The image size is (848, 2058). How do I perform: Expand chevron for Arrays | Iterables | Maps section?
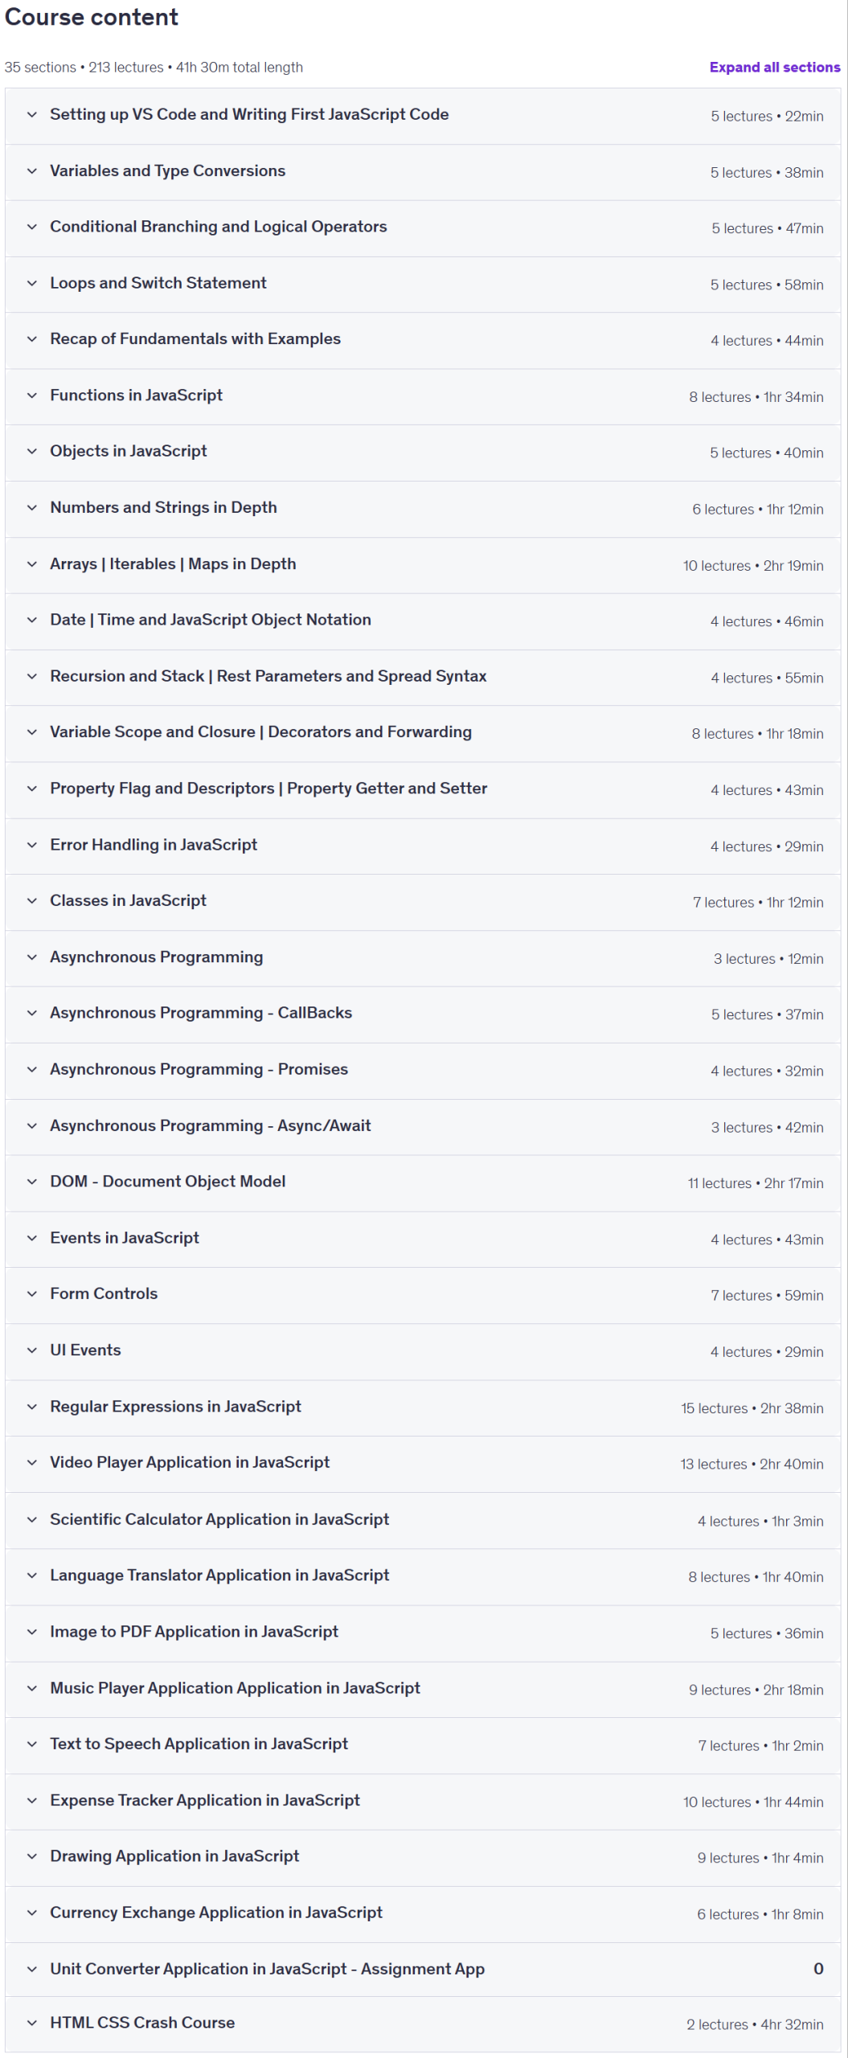point(32,564)
